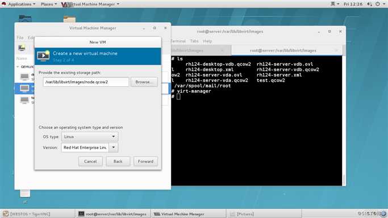Image resolution: width=388 pixels, height=218 pixels.
Task: Click the terminal window title bar
Action: [230, 32]
